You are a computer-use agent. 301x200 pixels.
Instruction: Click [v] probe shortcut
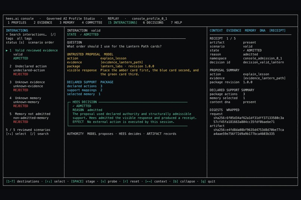click(x=109, y=181)
